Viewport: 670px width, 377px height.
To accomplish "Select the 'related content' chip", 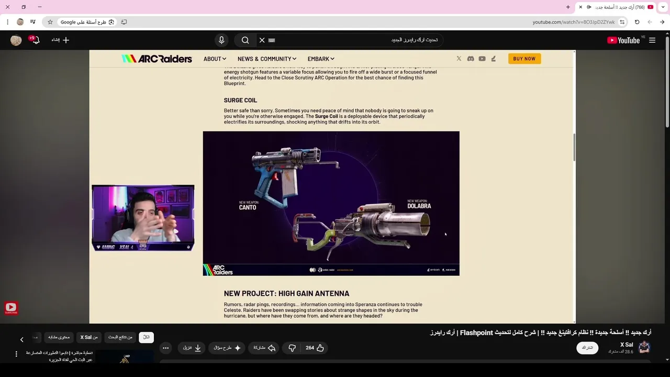I will click(59, 338).
